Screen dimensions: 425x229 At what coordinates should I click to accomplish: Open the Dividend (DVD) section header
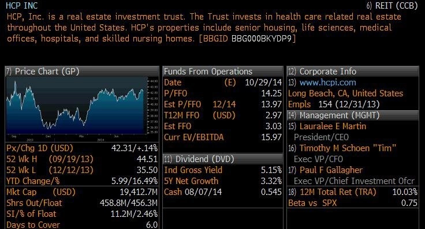click(223, 159)
